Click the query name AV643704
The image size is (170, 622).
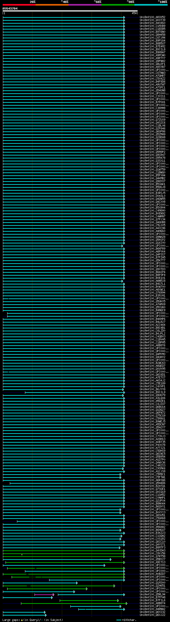(10, 9)
